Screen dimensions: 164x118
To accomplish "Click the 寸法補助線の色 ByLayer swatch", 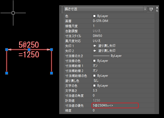I will click(x=94, y=76).
